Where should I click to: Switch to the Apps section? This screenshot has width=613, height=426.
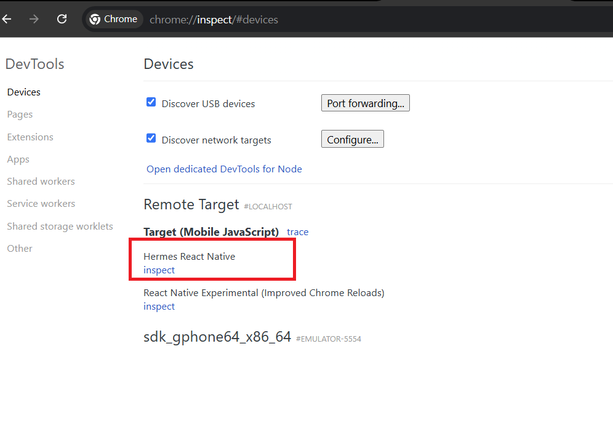pyautogui.click(x=18, y=159)
